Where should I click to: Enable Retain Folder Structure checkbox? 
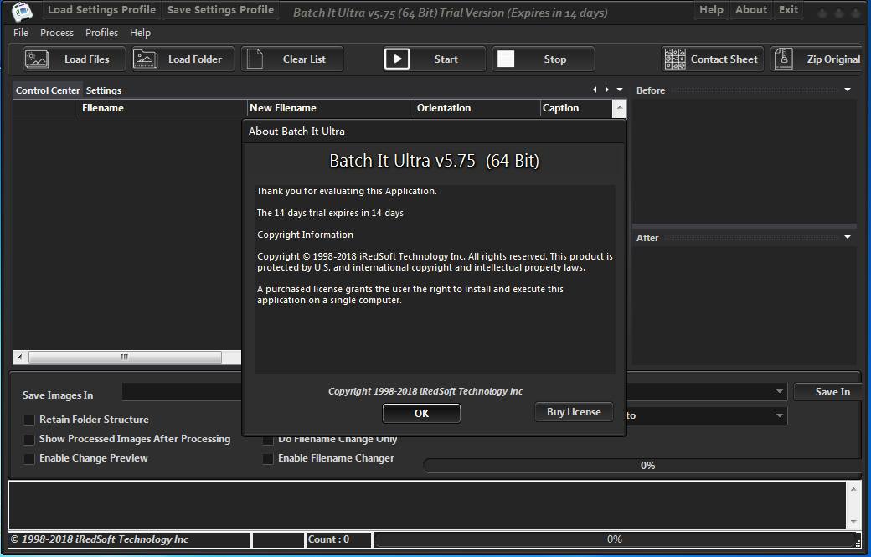(29, 420)
